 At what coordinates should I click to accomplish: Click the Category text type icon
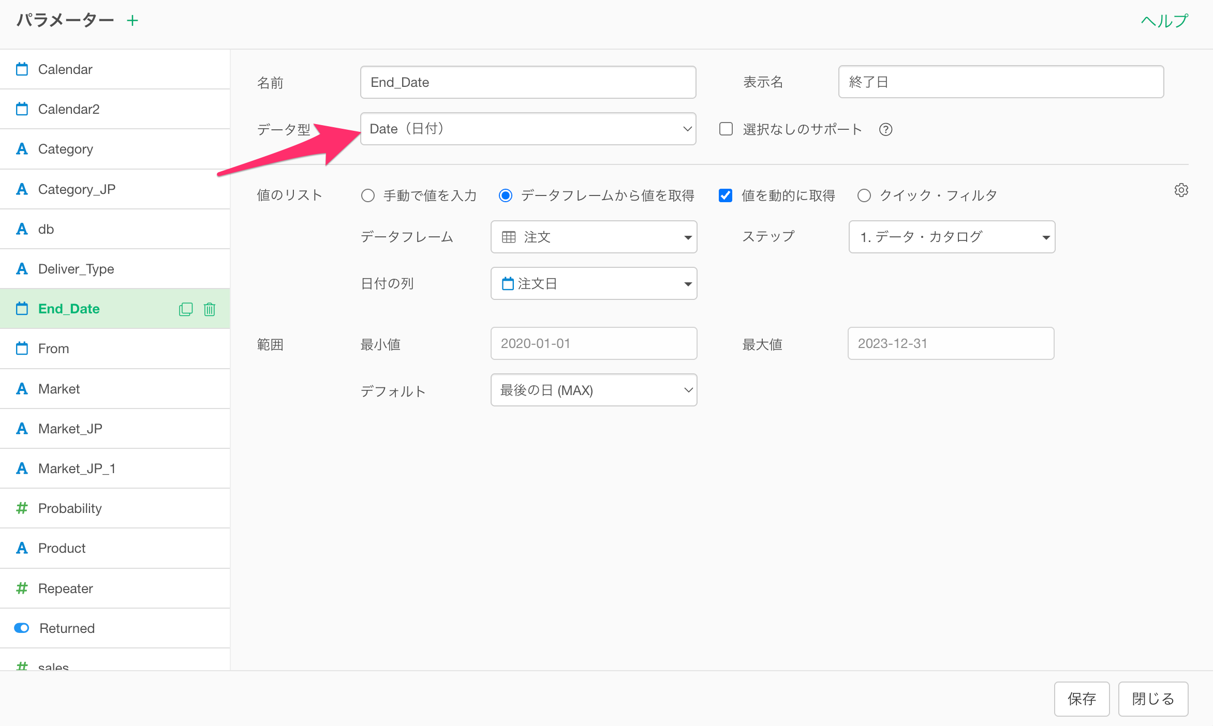coord(22,149)
